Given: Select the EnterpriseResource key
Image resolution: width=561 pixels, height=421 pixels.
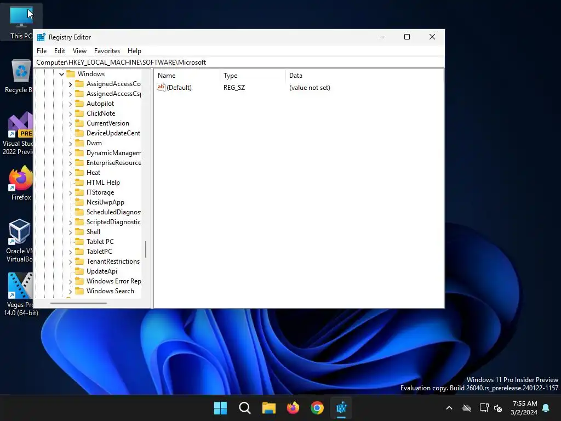Looking at the screenshot, I should tap(113, 163).
